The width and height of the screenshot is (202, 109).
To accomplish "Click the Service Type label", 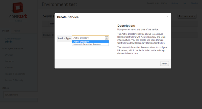I will 64,38.
